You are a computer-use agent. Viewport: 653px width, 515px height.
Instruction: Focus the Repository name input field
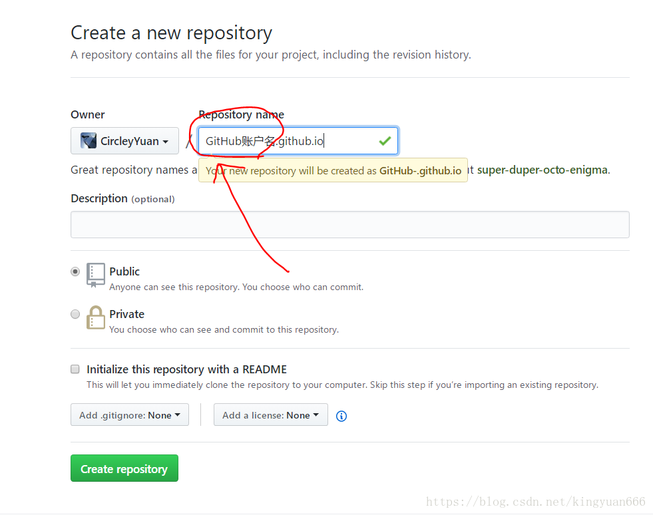point(298,140)
